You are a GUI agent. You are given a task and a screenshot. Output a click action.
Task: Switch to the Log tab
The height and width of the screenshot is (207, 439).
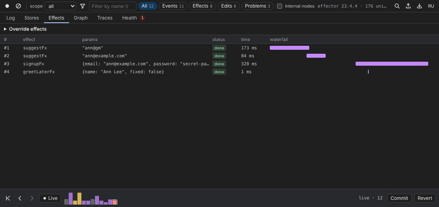pos(11,18)
